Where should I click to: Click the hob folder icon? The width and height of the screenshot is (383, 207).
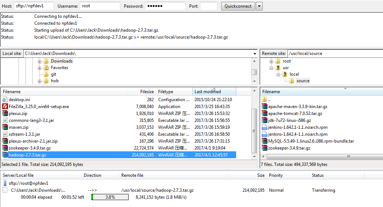coord(46,81)
